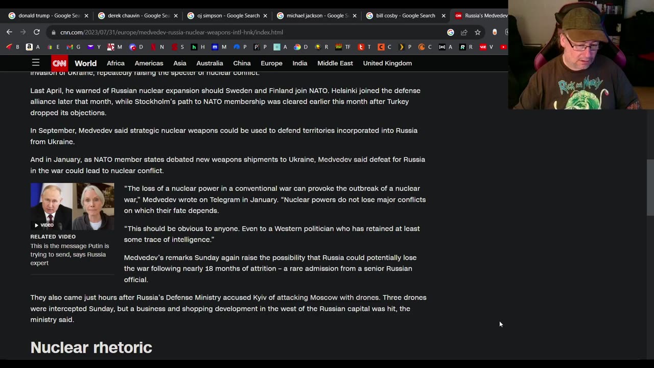The height and width of the screenshot is (368, 654).
Task: Close the oj simpson tab
Action: (265, 16)
